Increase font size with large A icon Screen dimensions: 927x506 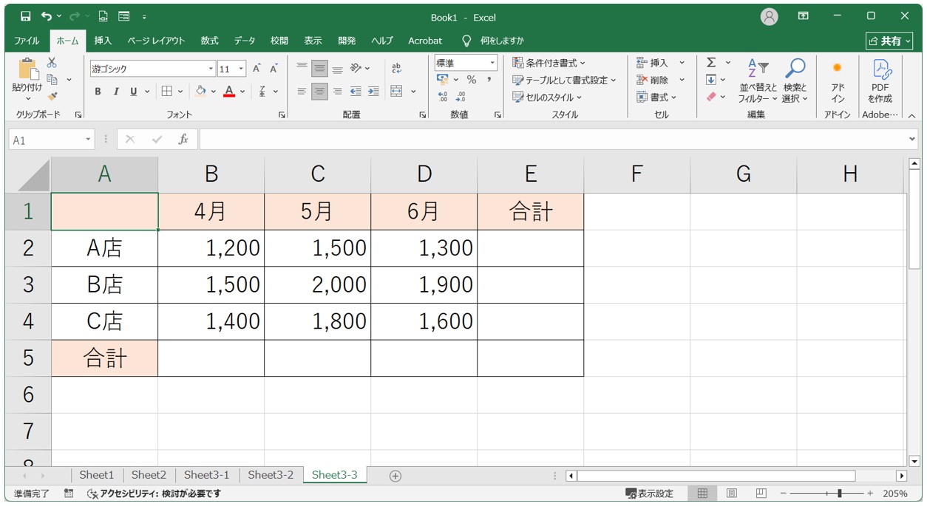click(257, 69)
